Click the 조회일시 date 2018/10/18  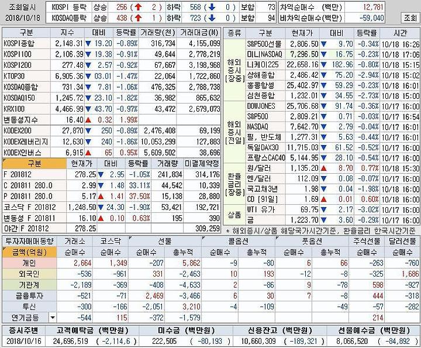(x=23, y=18)
